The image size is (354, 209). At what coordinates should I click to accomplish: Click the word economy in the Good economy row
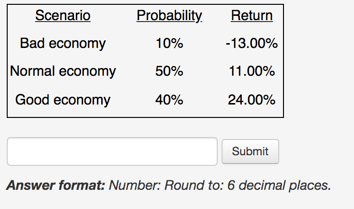[x=82, y=100]
